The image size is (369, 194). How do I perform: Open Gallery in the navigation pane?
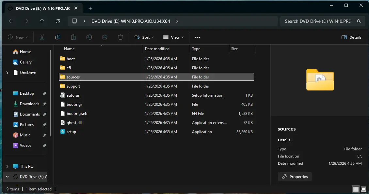[x=26, y=62]
